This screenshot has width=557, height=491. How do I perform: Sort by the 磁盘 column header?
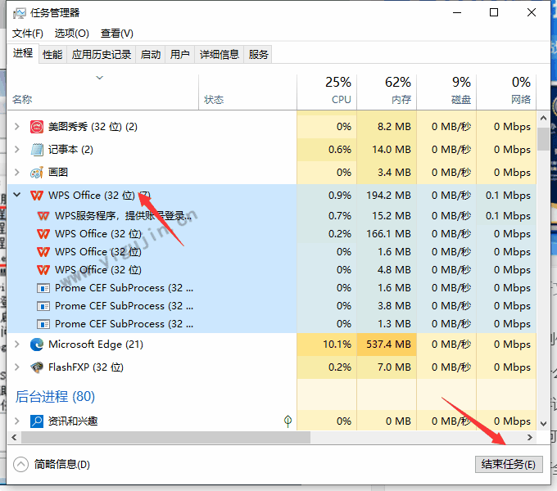tap(446, 91)
